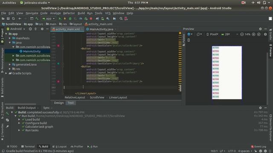
Task: Open the Device File Explorer side tab
Action: click(271, 128)
